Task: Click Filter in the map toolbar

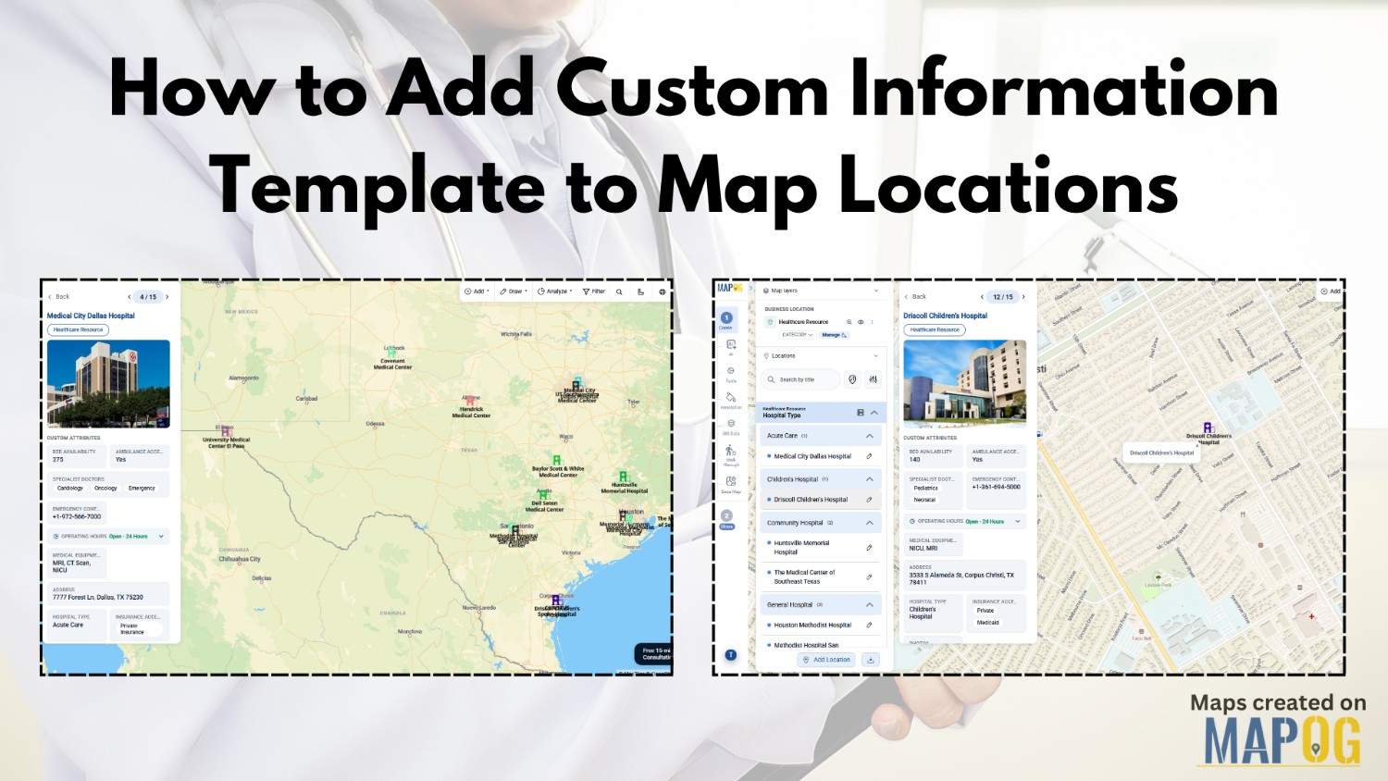Action: (594, 291)
